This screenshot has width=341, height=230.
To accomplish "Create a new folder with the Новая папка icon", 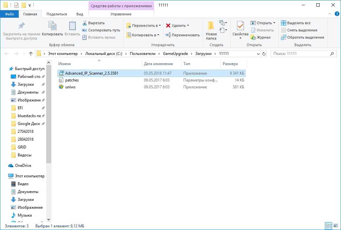I will pos(211,26).
